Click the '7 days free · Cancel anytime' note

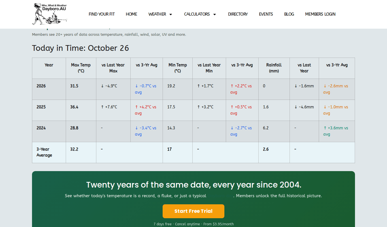(194, 224)
